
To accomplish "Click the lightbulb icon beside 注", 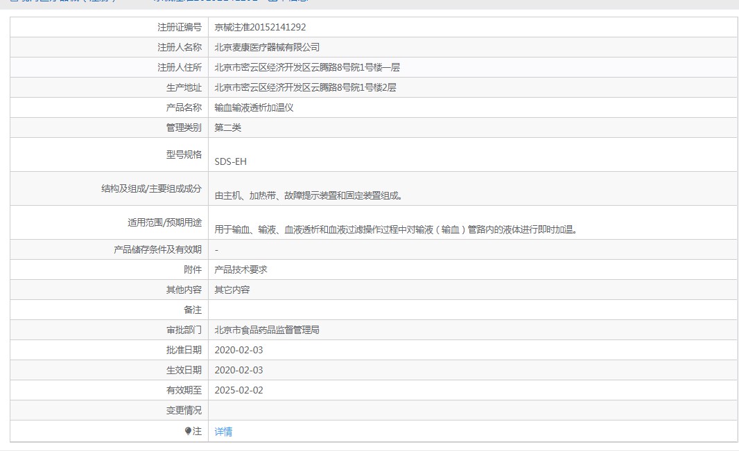I will (x=188, y=432).
